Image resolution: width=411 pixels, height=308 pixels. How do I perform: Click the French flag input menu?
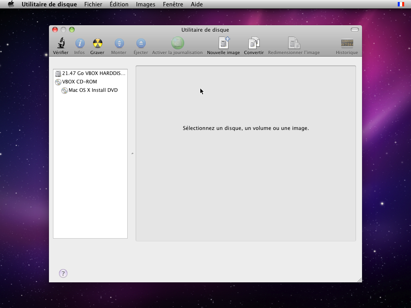click(x=401, y=4)
